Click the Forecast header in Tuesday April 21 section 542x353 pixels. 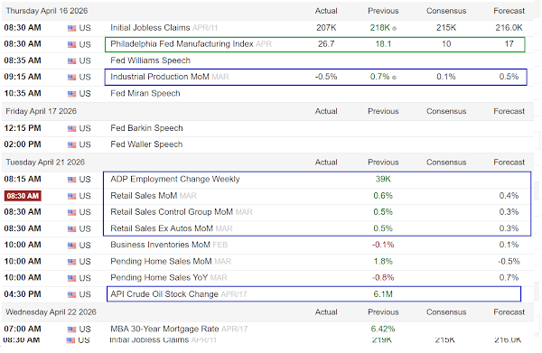click(x=509, y=162)
